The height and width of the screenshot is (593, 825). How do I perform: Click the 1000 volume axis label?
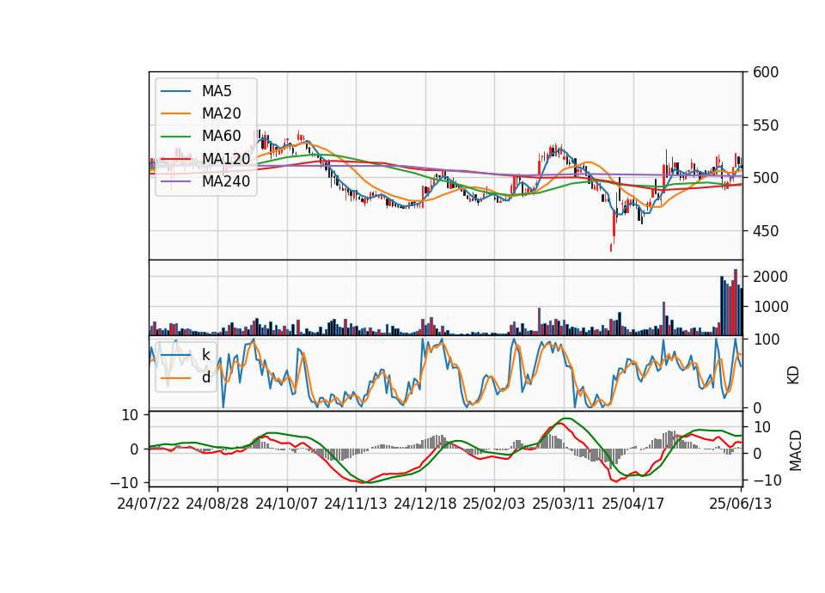[770, 308]
